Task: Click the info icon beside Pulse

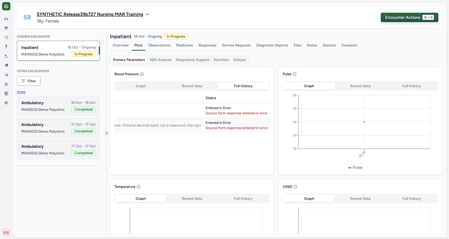Action: coord(294,74)
